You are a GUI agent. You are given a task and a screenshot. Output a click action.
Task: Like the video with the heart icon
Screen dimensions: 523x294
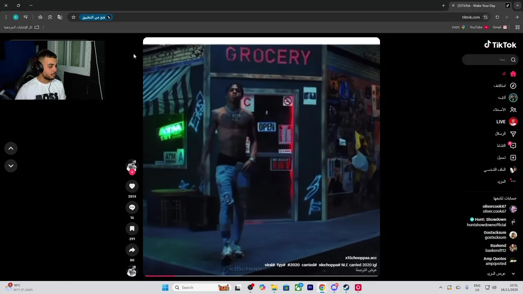pyautogui.click(x=132, y=186)
